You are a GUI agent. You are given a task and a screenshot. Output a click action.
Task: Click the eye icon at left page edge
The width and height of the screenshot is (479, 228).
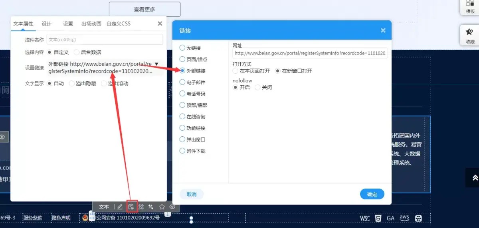(x=2, y=137)
